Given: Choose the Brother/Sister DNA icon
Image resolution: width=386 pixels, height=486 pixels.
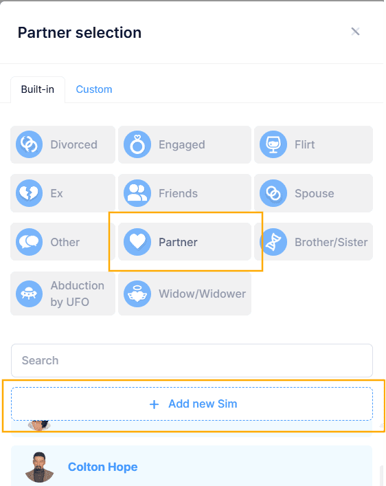Looking at the screenshot, I should [x=273, y=242].
